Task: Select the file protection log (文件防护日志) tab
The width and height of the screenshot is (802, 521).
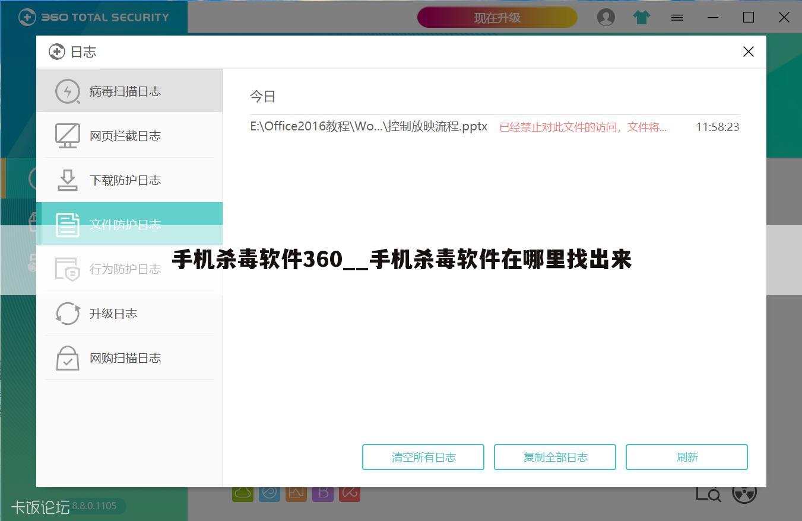Action: point(129,224)
